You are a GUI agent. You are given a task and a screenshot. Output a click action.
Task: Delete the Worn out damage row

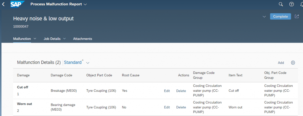[x=181, y=107]
